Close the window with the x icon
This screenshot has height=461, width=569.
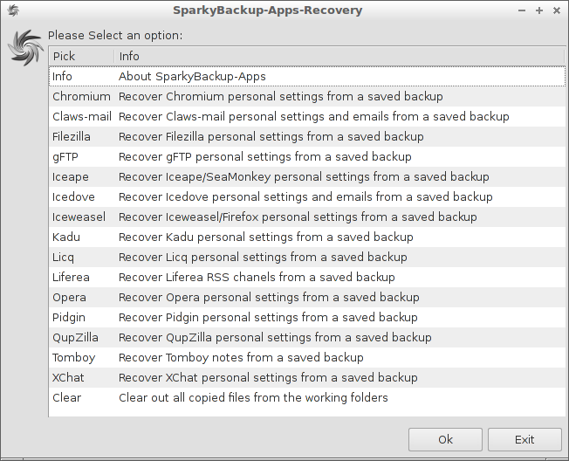coord(557,10)
